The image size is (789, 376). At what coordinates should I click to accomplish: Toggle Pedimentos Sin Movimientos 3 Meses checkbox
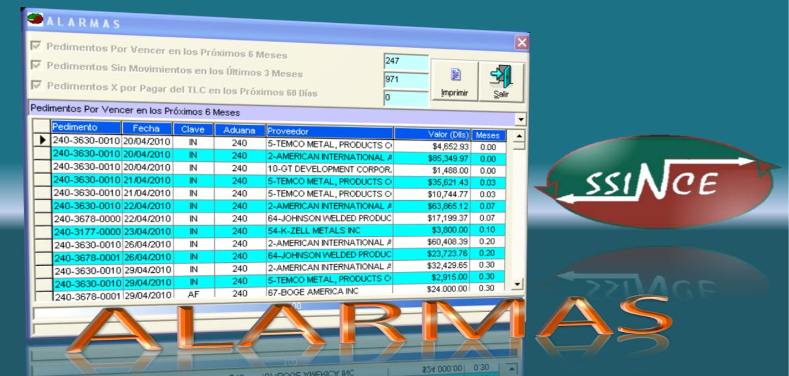pos(37,66)
